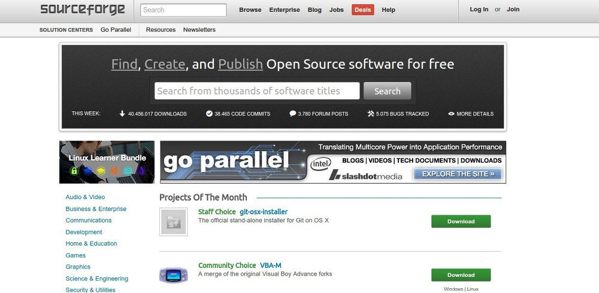Browse the Development category
Screen dimensions: 599x293
click(x=84, y=233)
